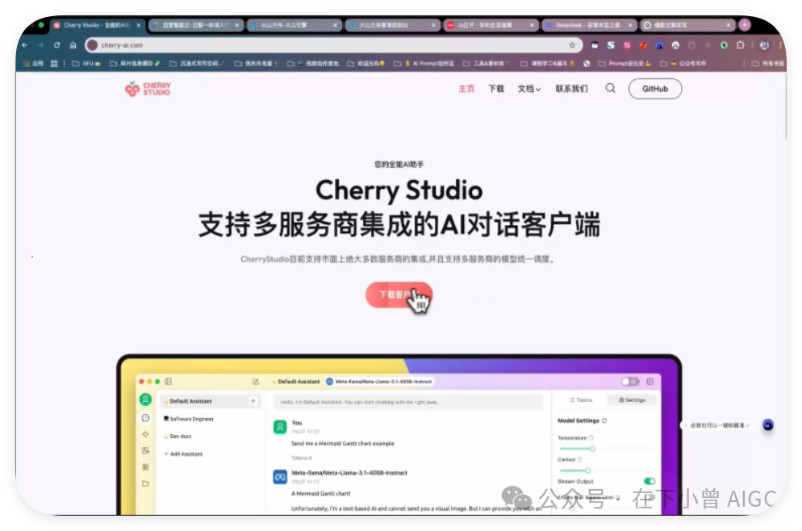Image resolution: width=802 pixels, height=531 pixels.
Task: Click the GitHub button
Action: [x=654, y=89]
